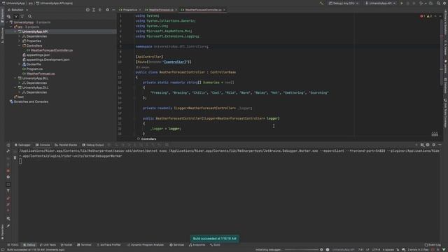Click the square frames icon in debug sidebar
This screenshot has height=252, width=448.
[8, 184]
